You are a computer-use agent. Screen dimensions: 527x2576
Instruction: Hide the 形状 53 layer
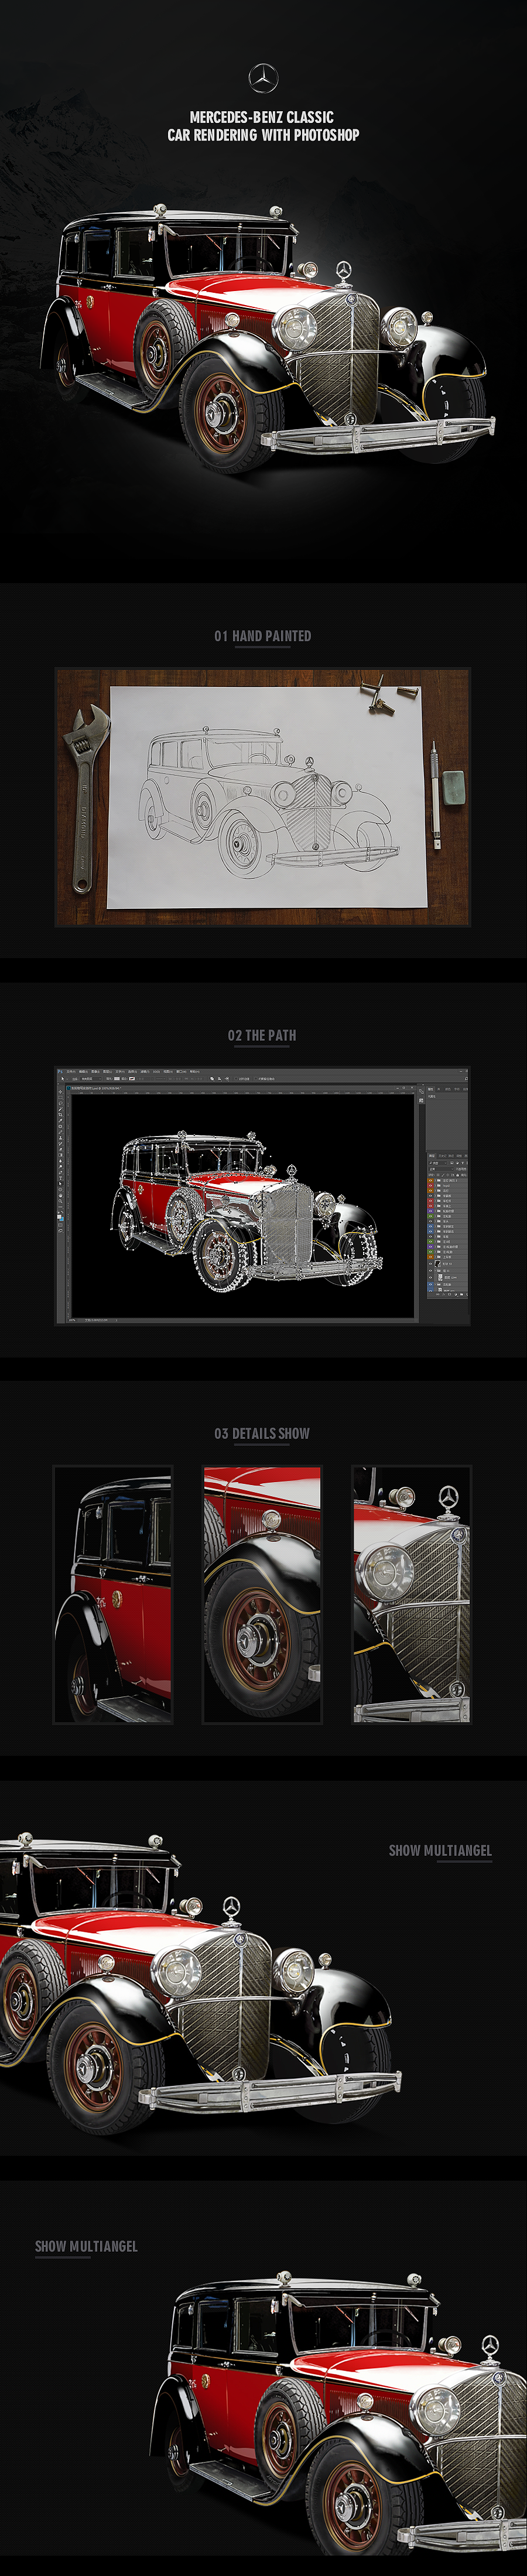431,1264
